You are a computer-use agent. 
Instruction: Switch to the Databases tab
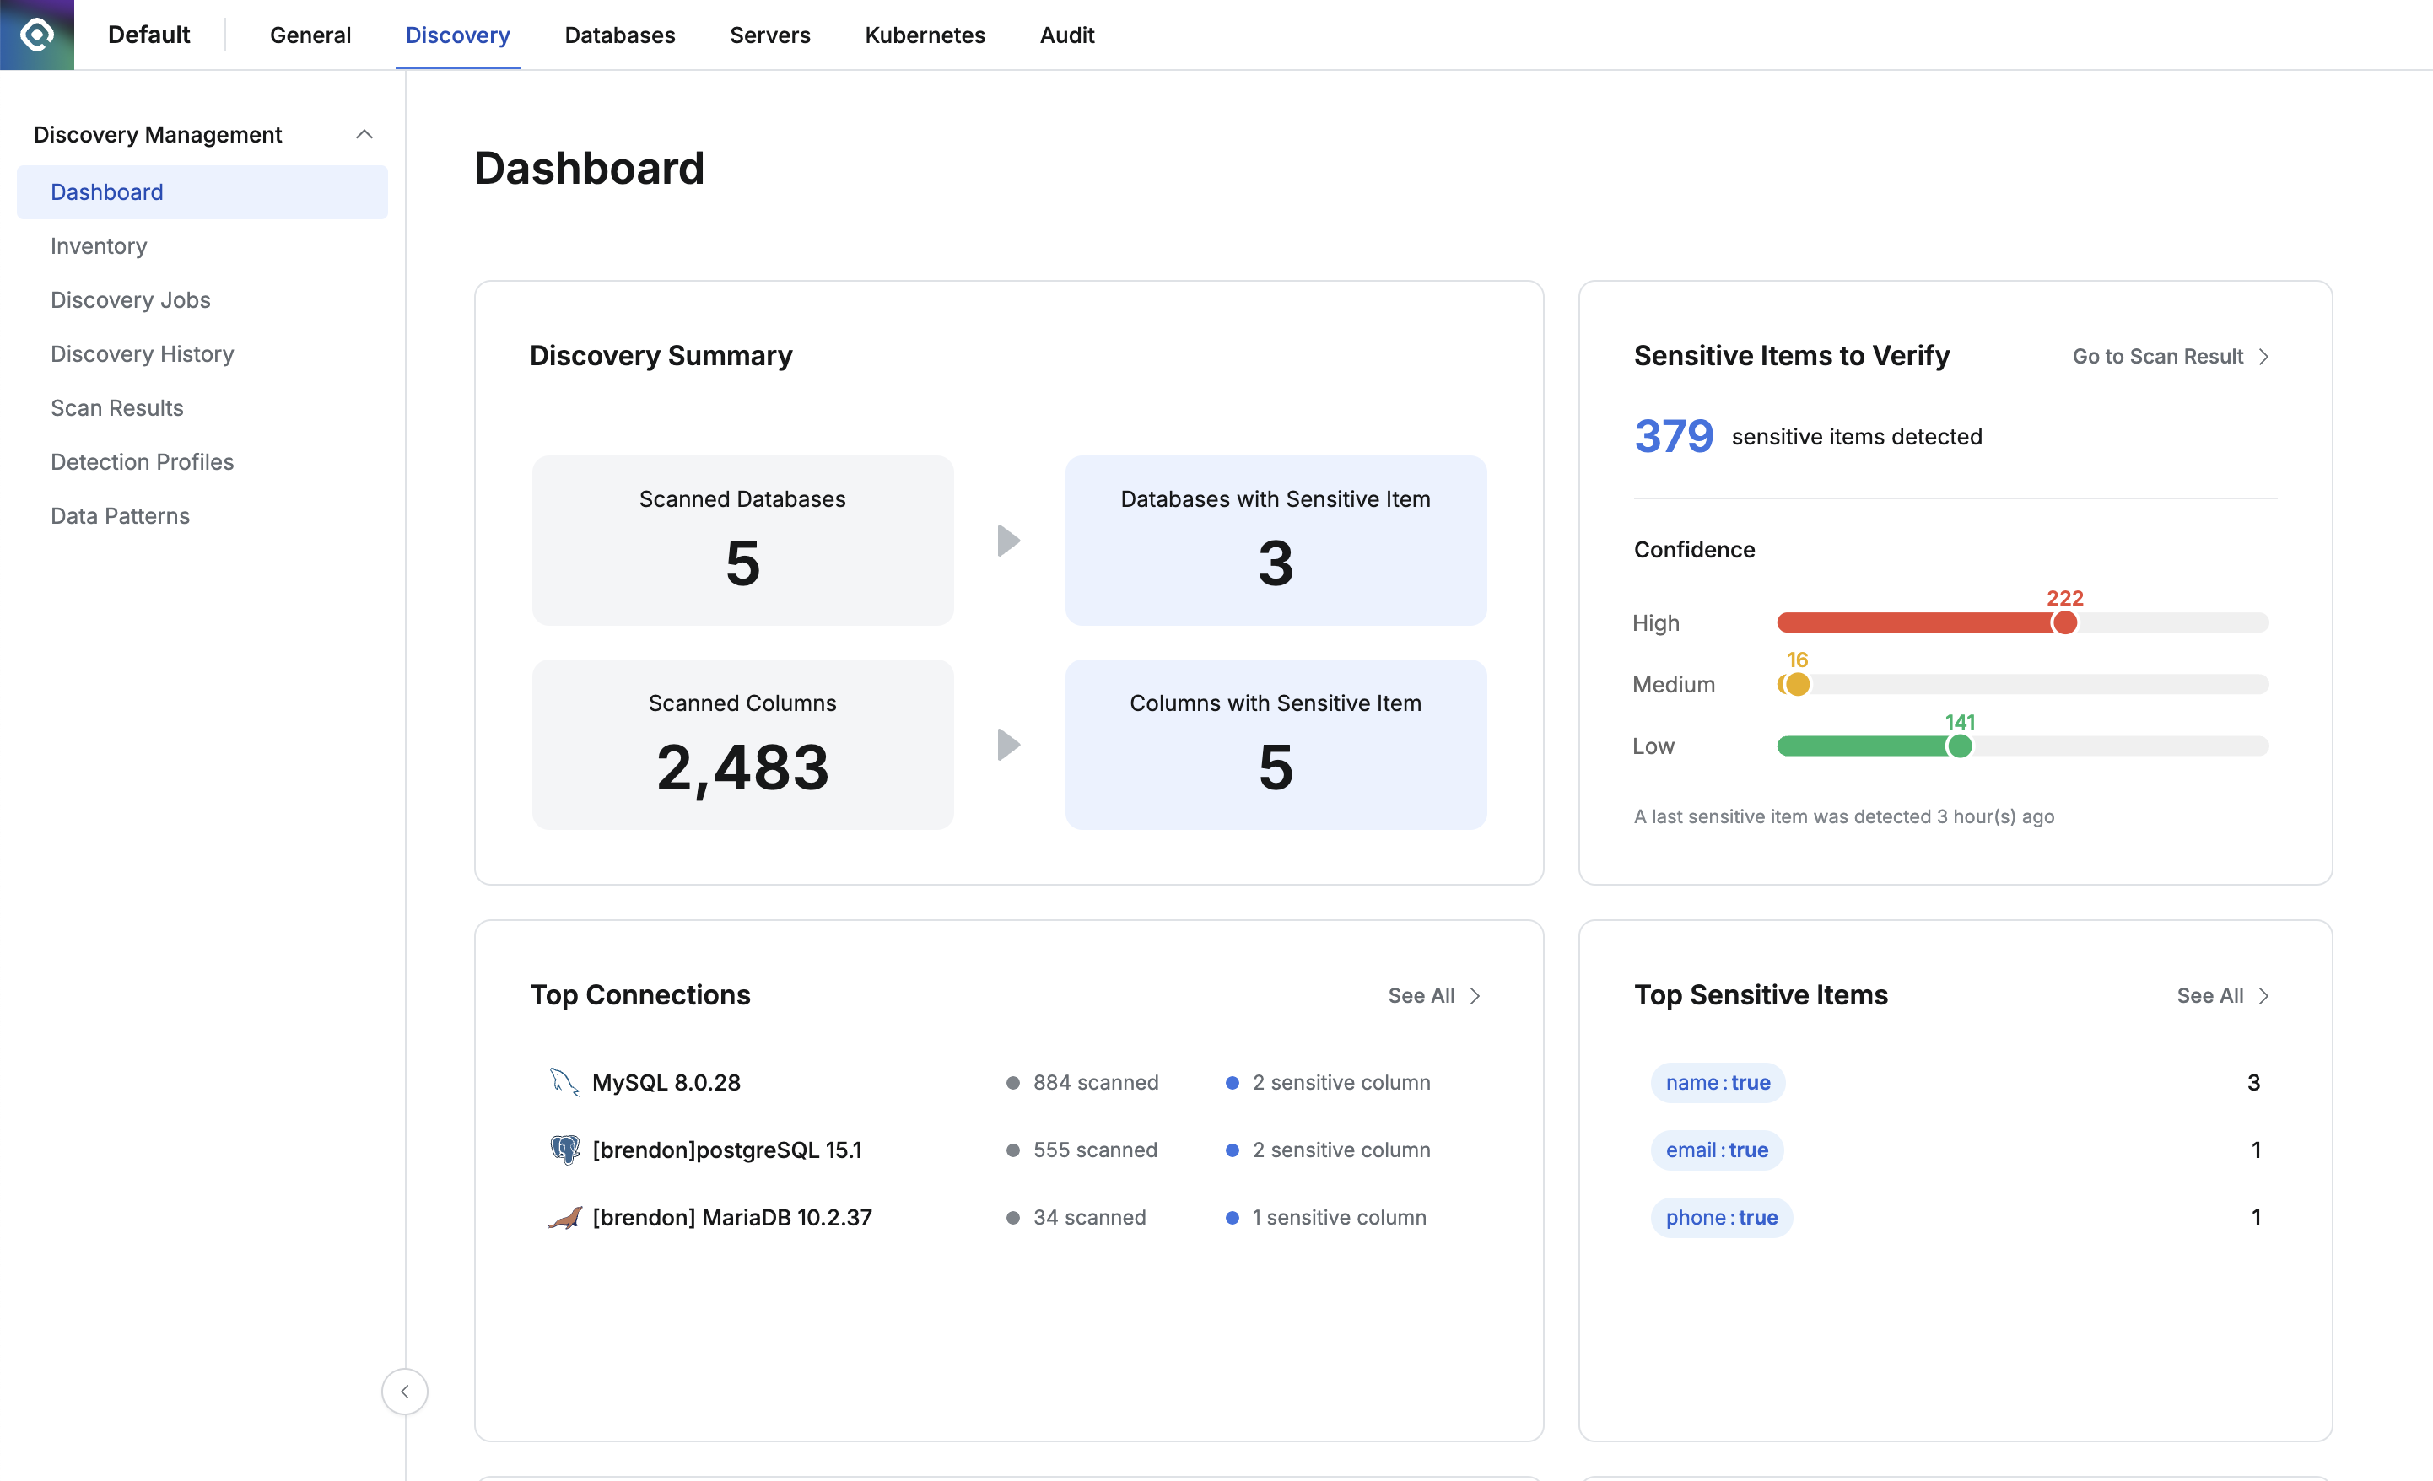click(619, 35)
